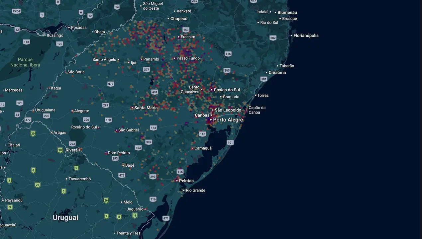Click the Parque Nacional Iberá label
This screenshot has height=239, width=422.
(x=25, y=62)
